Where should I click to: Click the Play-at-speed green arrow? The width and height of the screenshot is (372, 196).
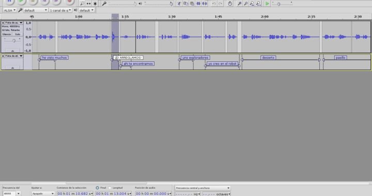267,4
